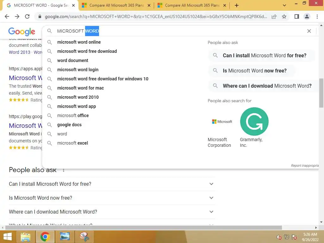Screen dimensions: 324x243
Task: Open the play.google Microsoft Word result title
Action: point(26,126)
